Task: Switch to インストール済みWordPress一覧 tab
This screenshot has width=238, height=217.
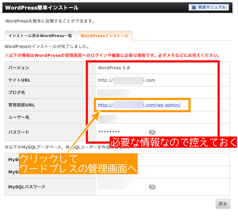Action: point(40,36)
